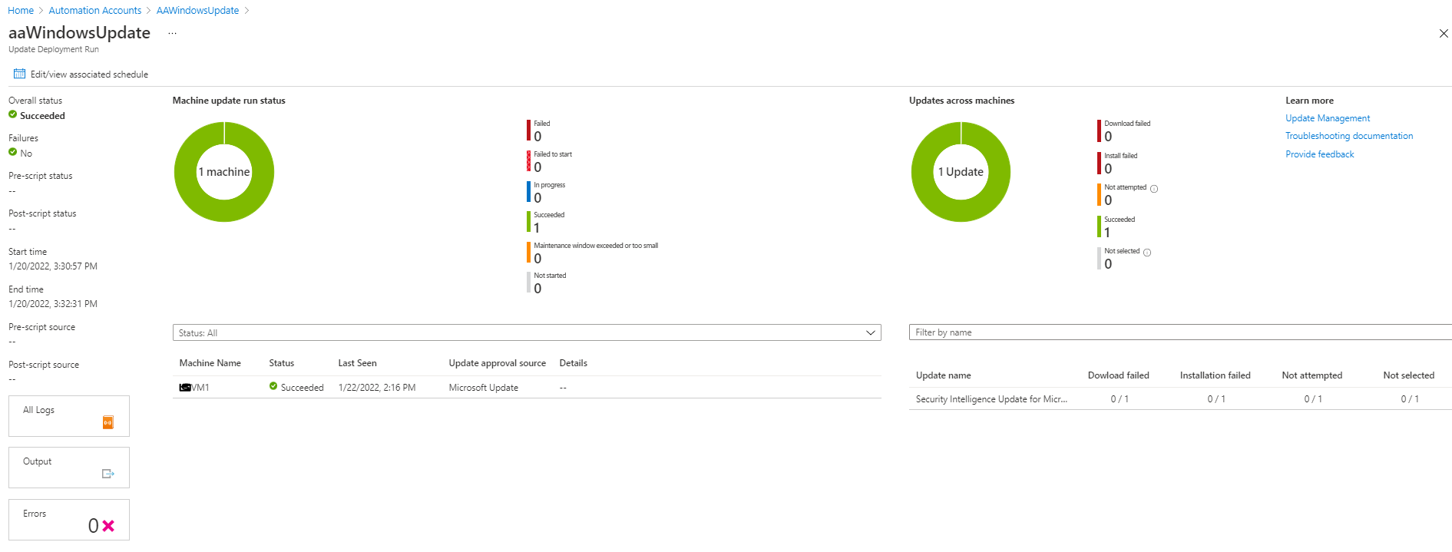Click the VM1 machine icon
Image resolution: width=1452 pixels, height=552 pixels.
tap(185, 388)
